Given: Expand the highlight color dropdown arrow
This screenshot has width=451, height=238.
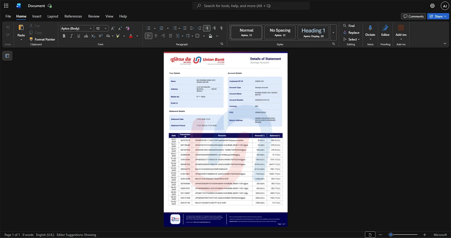Looking at the screenshot, I should (x=124, y=36).
